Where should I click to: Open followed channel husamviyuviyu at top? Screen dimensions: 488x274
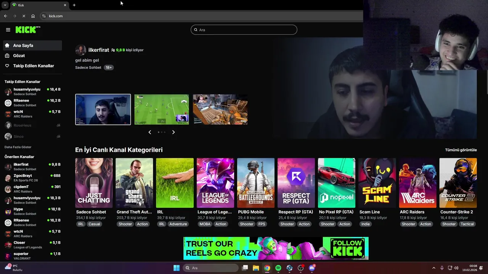click(32, 92)
